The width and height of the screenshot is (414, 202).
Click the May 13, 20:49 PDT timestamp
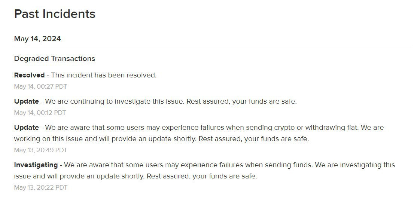(40, 150)
